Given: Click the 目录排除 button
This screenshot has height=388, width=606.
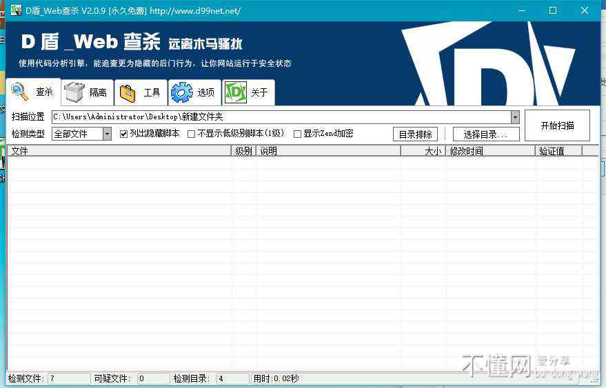Looking at the screenshot, I should tap(415, 134).
